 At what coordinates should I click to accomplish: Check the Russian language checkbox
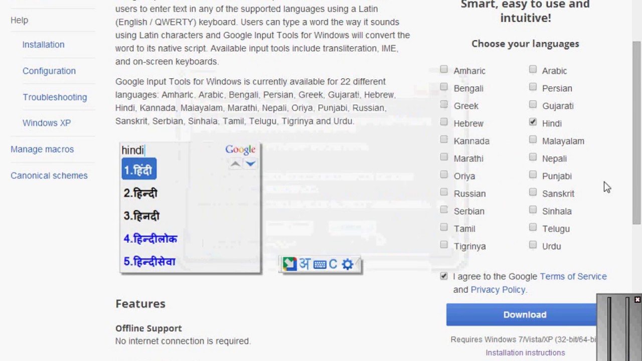(x=444, y=192)
